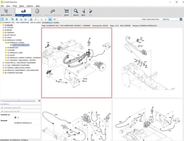Open the bottom-right drawing thumbnail
The image size is (184, 141).
[x=148, y=120]
